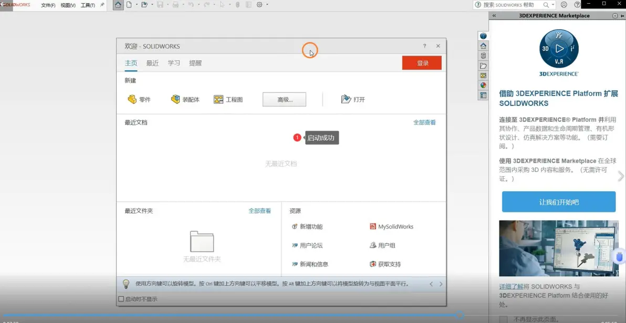Viewport: 626px width, 323px height.
Task: Click the Help question mark icon top right
Action: tap(577, 5)
